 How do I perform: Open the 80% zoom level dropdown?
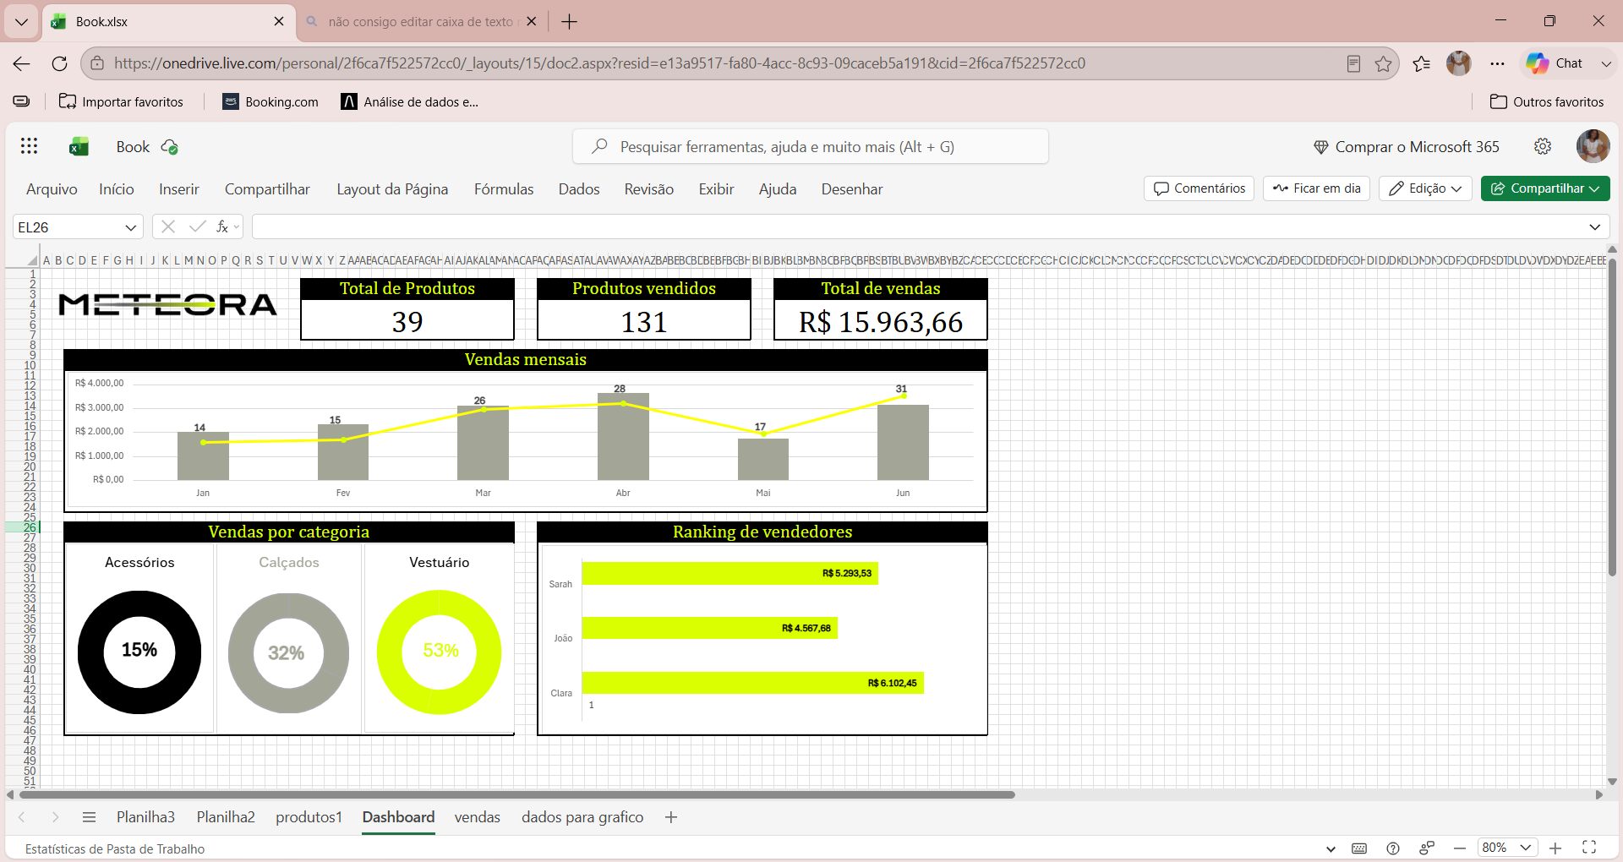(1506, 848)
